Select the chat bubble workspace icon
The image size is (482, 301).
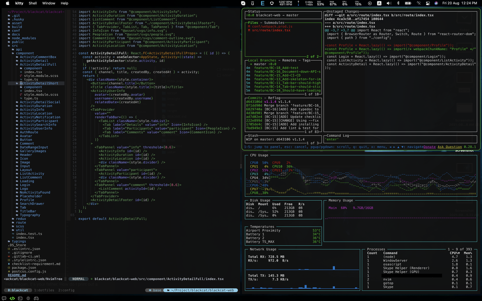[x=4, y=298]
